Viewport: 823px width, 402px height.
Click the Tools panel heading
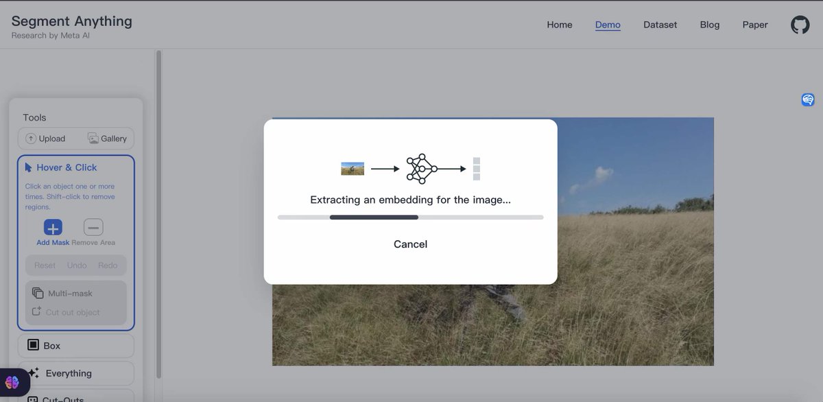click(x=34, y=117)
